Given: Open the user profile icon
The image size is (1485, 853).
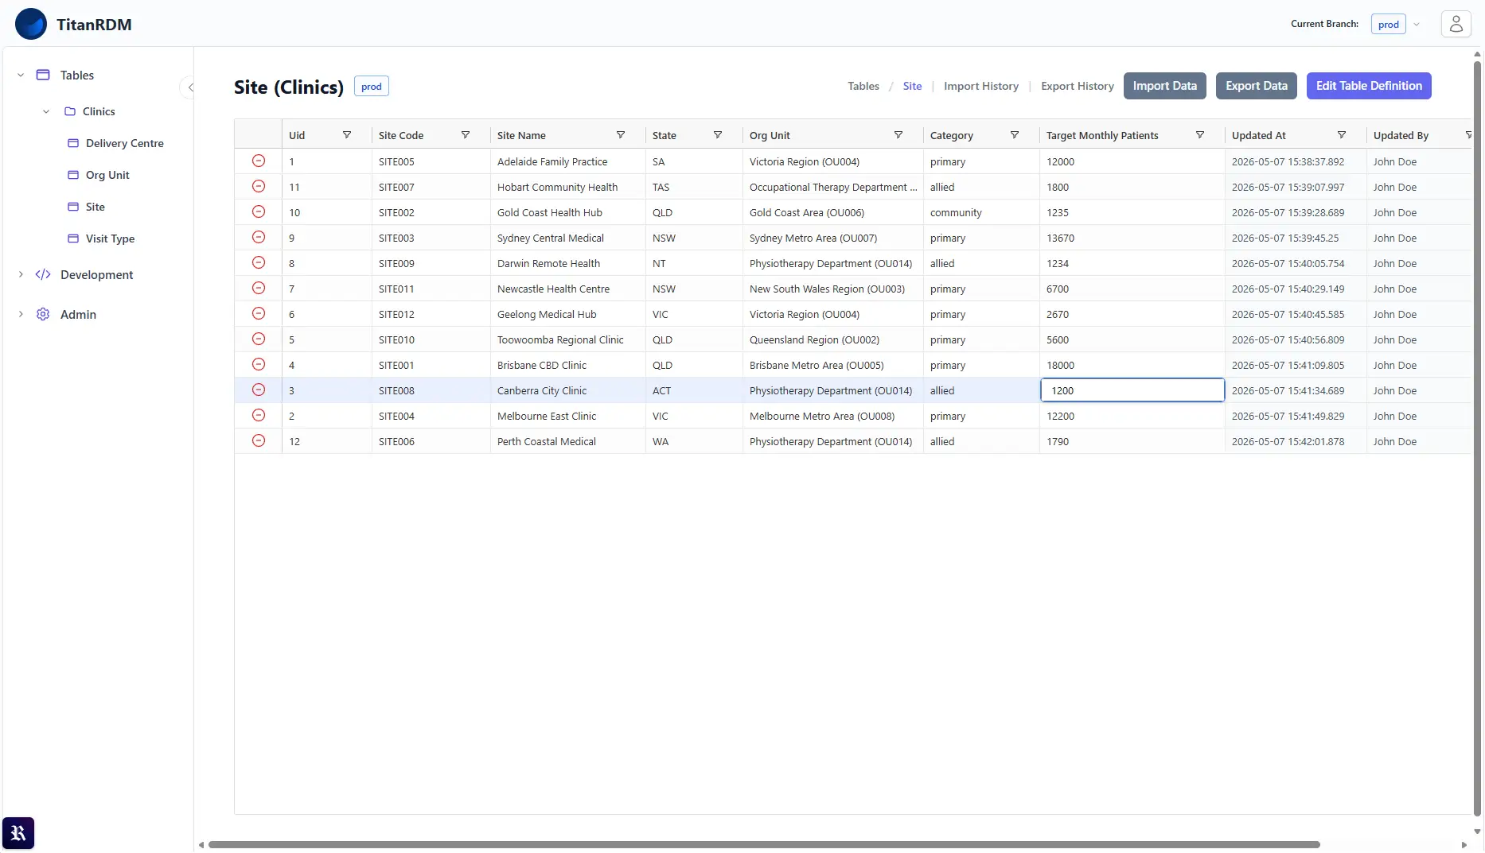Looking at the screenshot, I should point(1456,24).
